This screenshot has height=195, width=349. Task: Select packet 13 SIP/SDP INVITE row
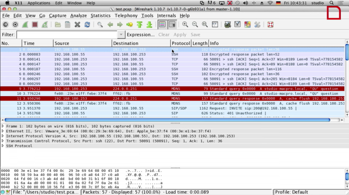[x=172, y=108]
